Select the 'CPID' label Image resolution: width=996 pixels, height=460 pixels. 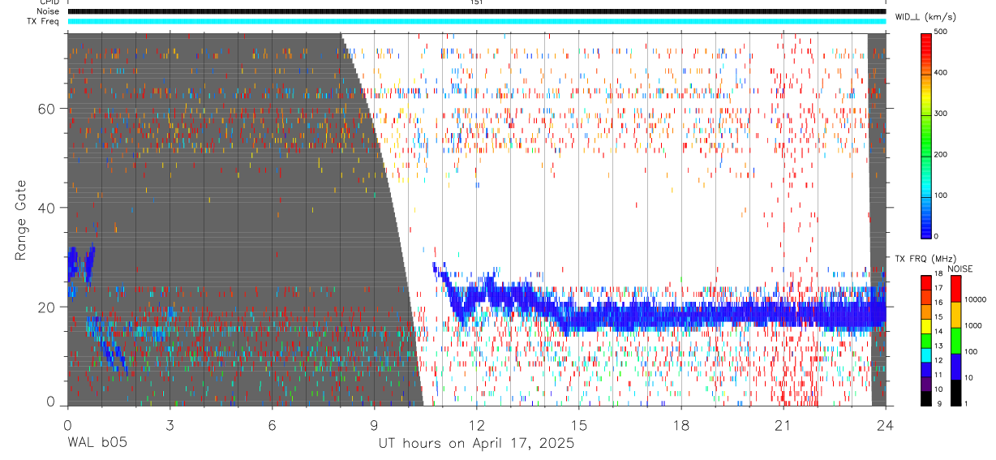coord(48,2)
